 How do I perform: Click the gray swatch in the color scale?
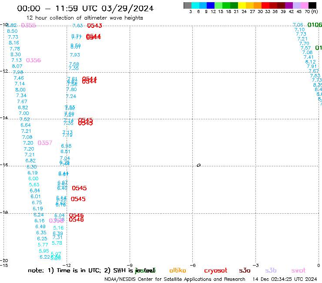pyautogui.click(x=188, y=5)
